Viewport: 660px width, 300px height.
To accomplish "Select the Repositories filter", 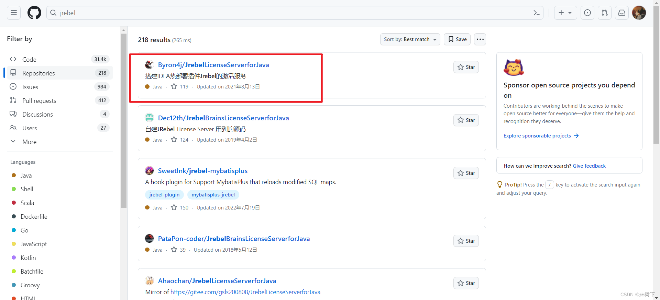I will point(60,73).
